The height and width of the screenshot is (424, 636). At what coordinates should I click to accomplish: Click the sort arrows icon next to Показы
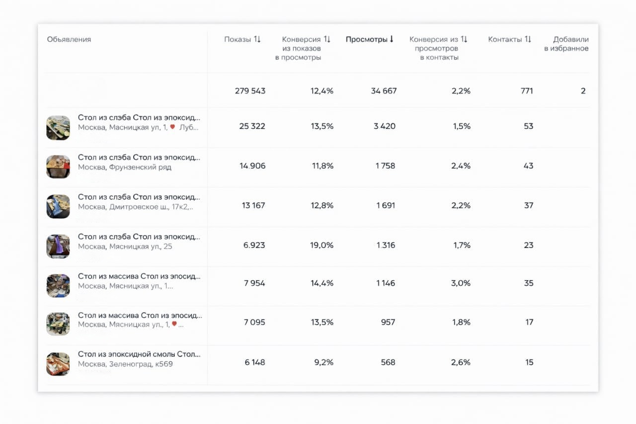(257, 39)
